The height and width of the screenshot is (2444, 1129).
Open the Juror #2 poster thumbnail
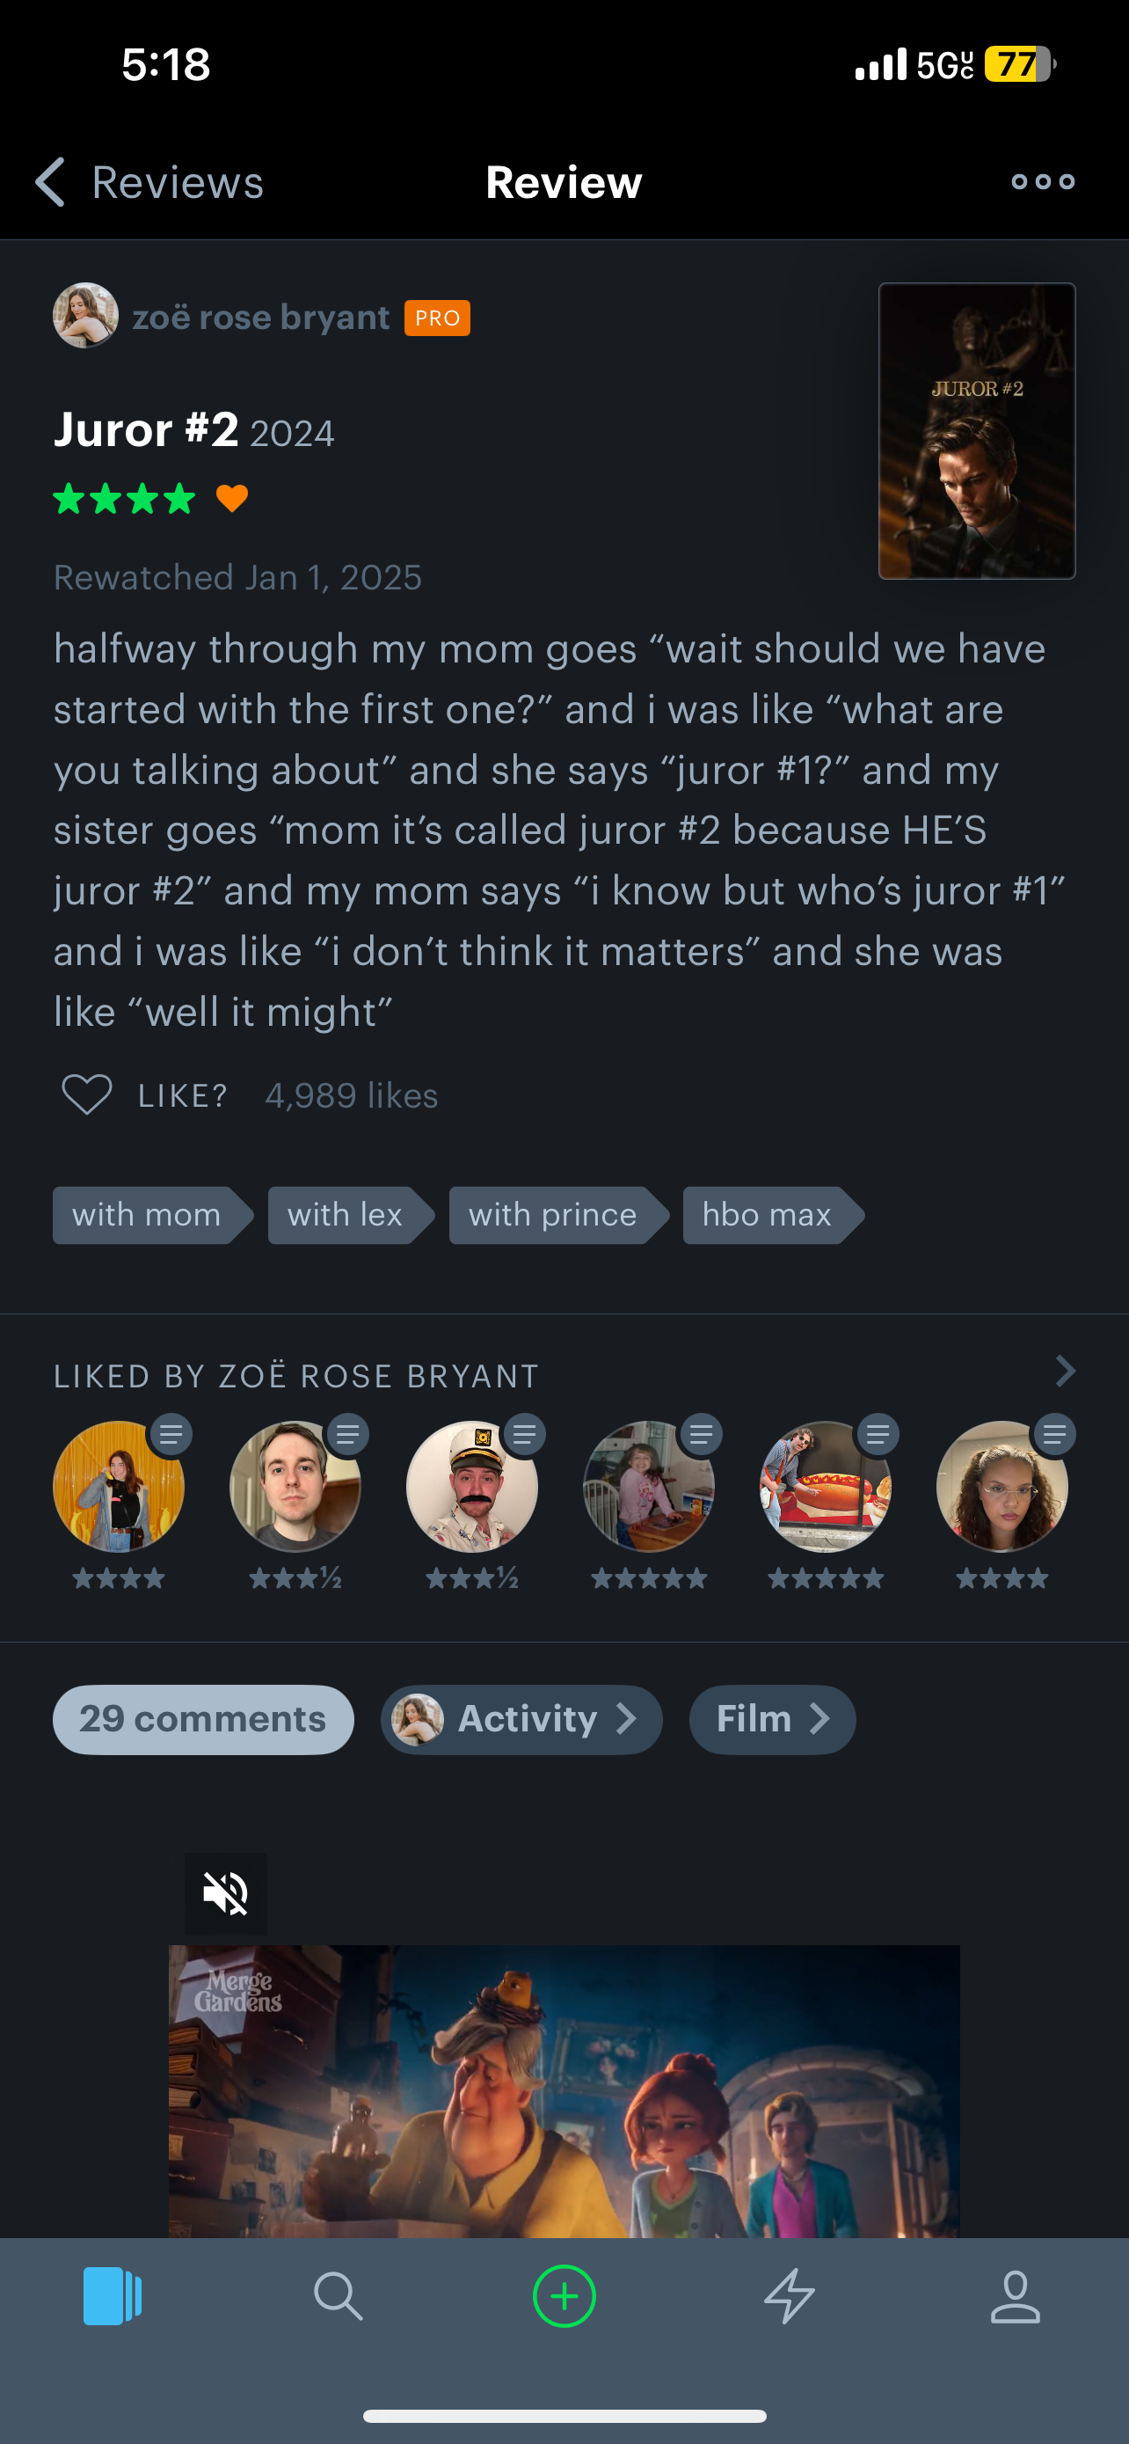(x=976, y=431)
